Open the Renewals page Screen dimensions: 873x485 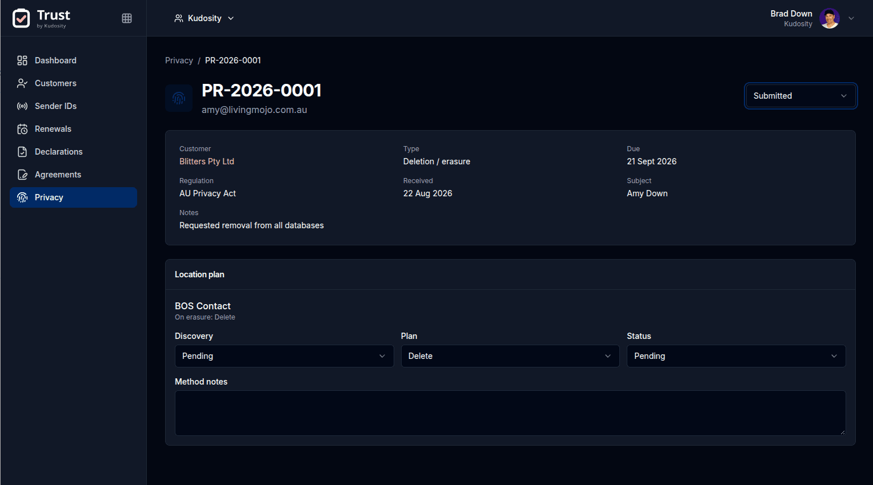(73, 129)
